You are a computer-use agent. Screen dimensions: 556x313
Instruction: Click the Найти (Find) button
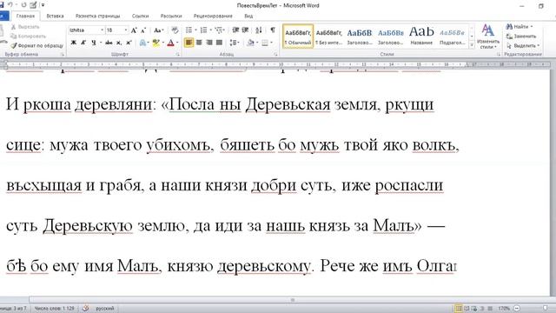pyautogui.click(x=520, y=27)
